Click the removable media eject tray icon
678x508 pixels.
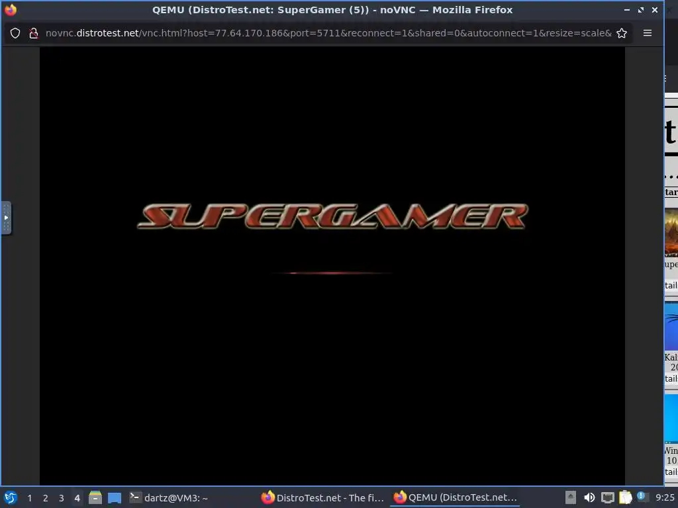pos(571,497)
